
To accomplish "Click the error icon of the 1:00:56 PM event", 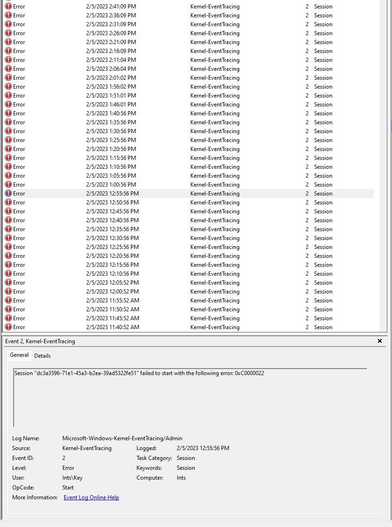I will (x=8, y=185).
